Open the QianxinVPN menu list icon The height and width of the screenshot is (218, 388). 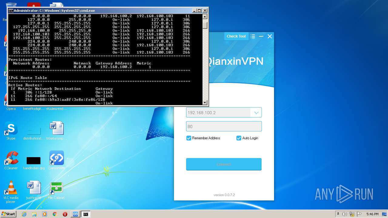[x=253, y=36]
